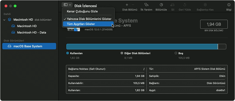Click the Dahili sidebar section header
The width and height of the screenshot is (235, 101).
point(7,14)
